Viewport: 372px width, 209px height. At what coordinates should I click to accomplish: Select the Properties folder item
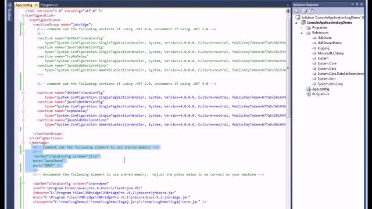[x=320, y=28]
